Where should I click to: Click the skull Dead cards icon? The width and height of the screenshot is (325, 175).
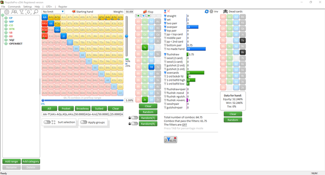pos(225,12)
